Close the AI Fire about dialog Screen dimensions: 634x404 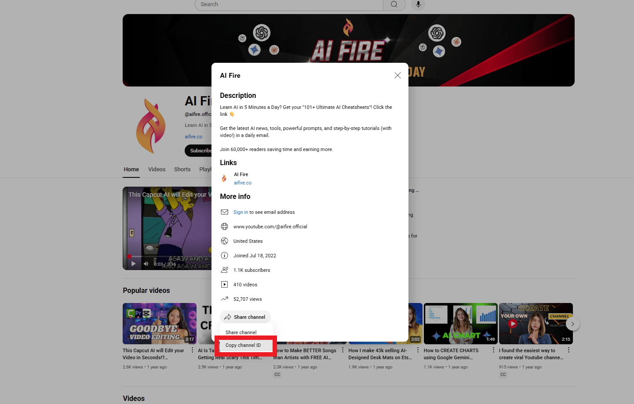(x=397, y=76)
